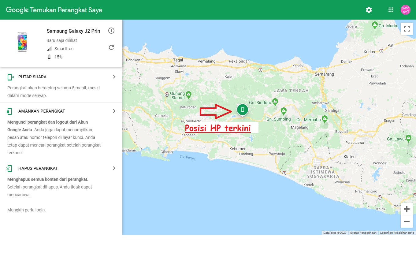This screenshot has height=261, width=416.
Task: Click the Hapus Perangkat erase icon
Action: click(9, 168)
